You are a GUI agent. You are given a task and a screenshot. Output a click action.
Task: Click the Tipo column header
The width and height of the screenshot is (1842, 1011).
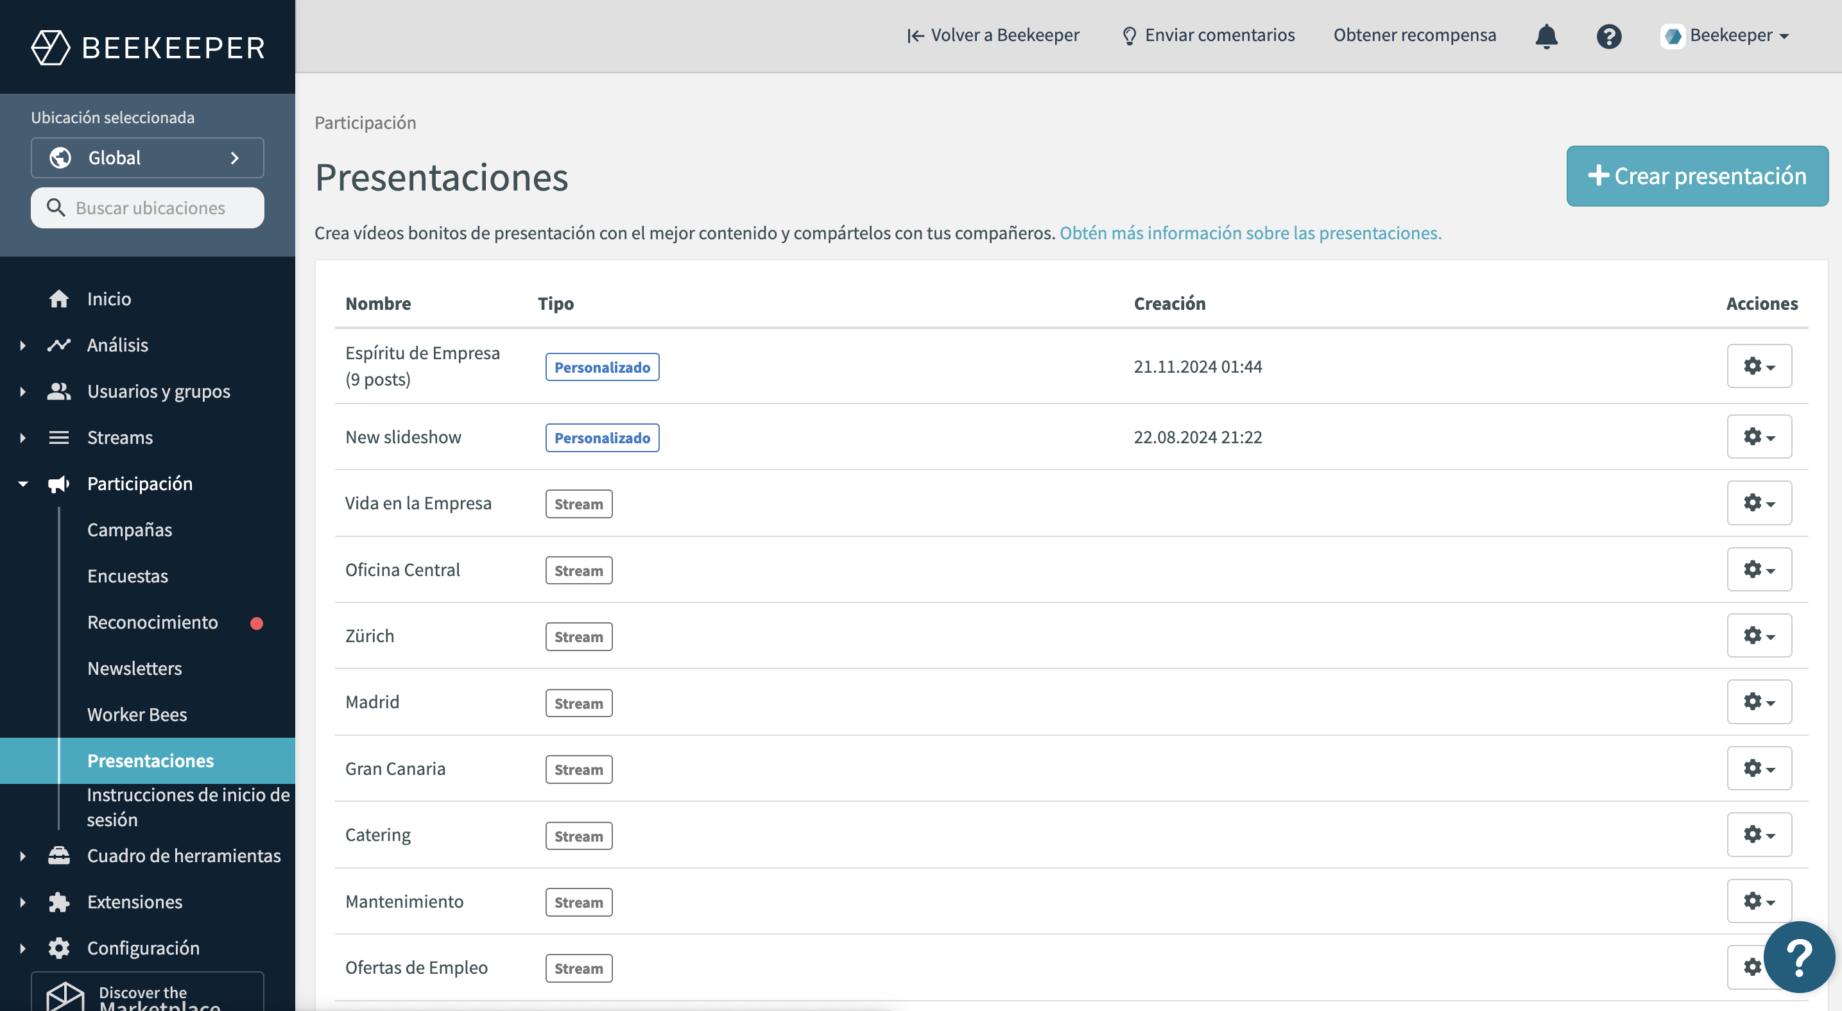[556, 303]
